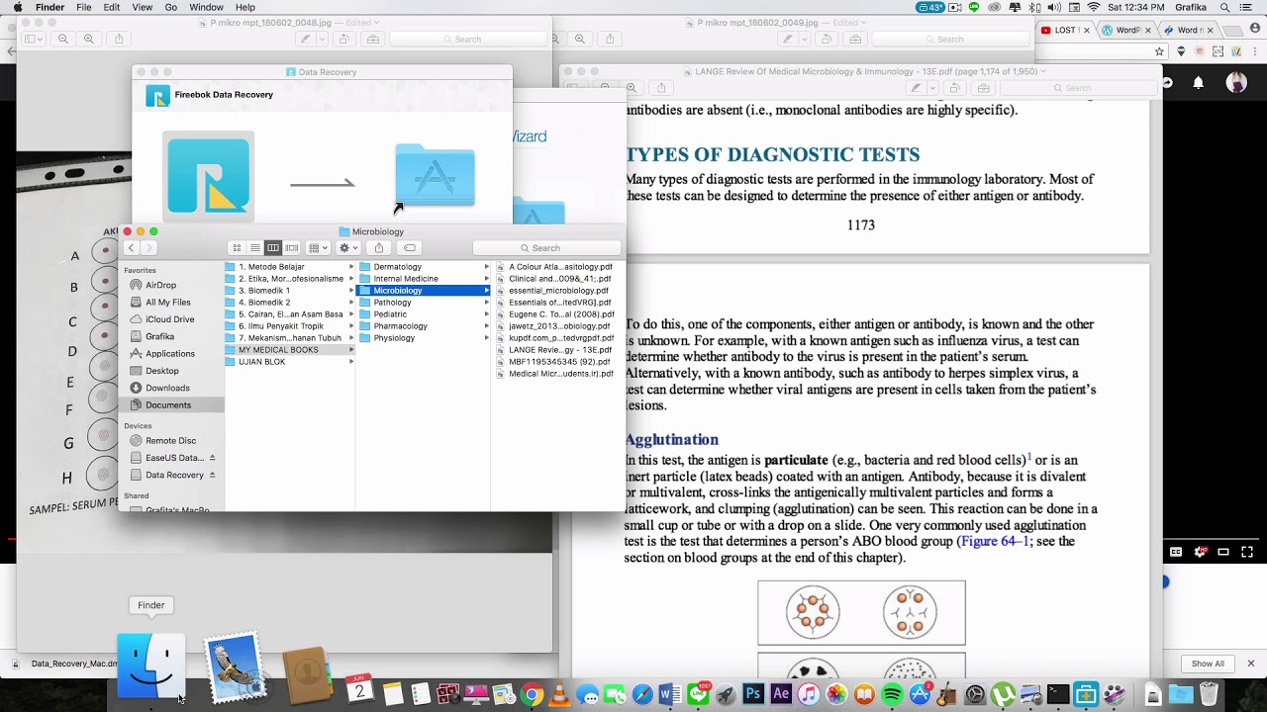Open the File menu in menu bar
Image resolution: width=1267 pixels, height=712 pixels.
[x=84, y=7]
